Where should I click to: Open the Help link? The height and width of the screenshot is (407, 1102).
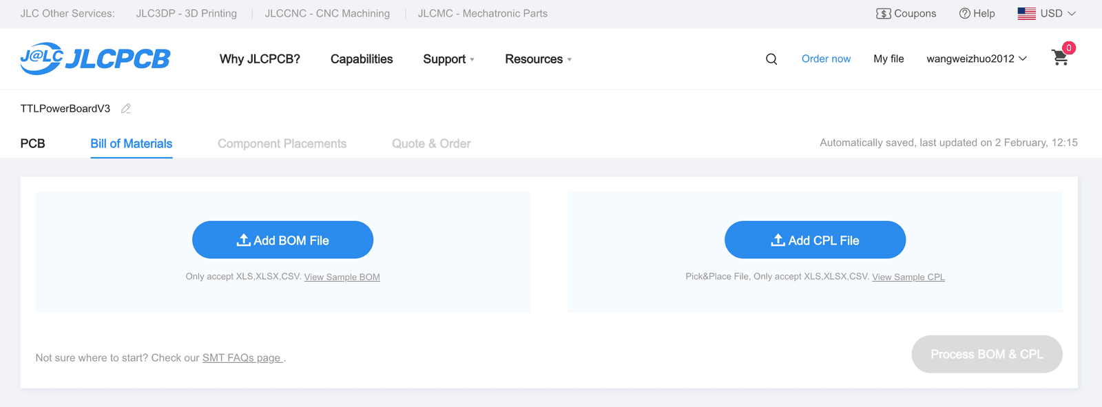click(x=977, y=13)
